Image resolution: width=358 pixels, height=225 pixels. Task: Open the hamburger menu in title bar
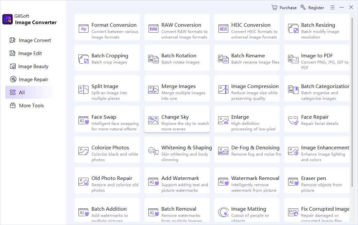point(333,7)
